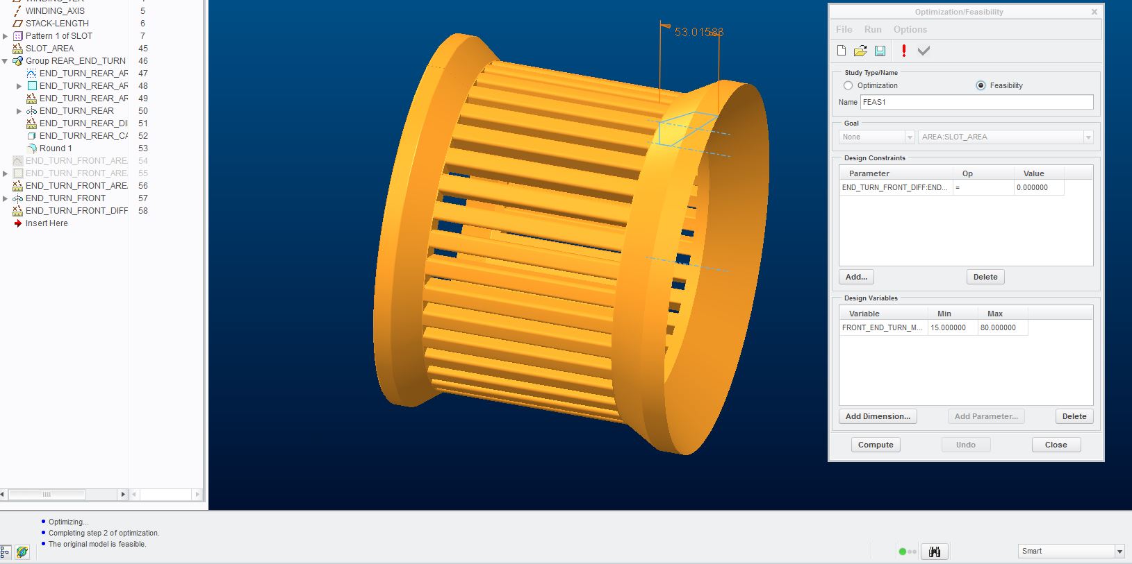Select the Insert Here tree item
This screenshot has height=564, width=1132.
pyautogui.click(x=47, y=223)
